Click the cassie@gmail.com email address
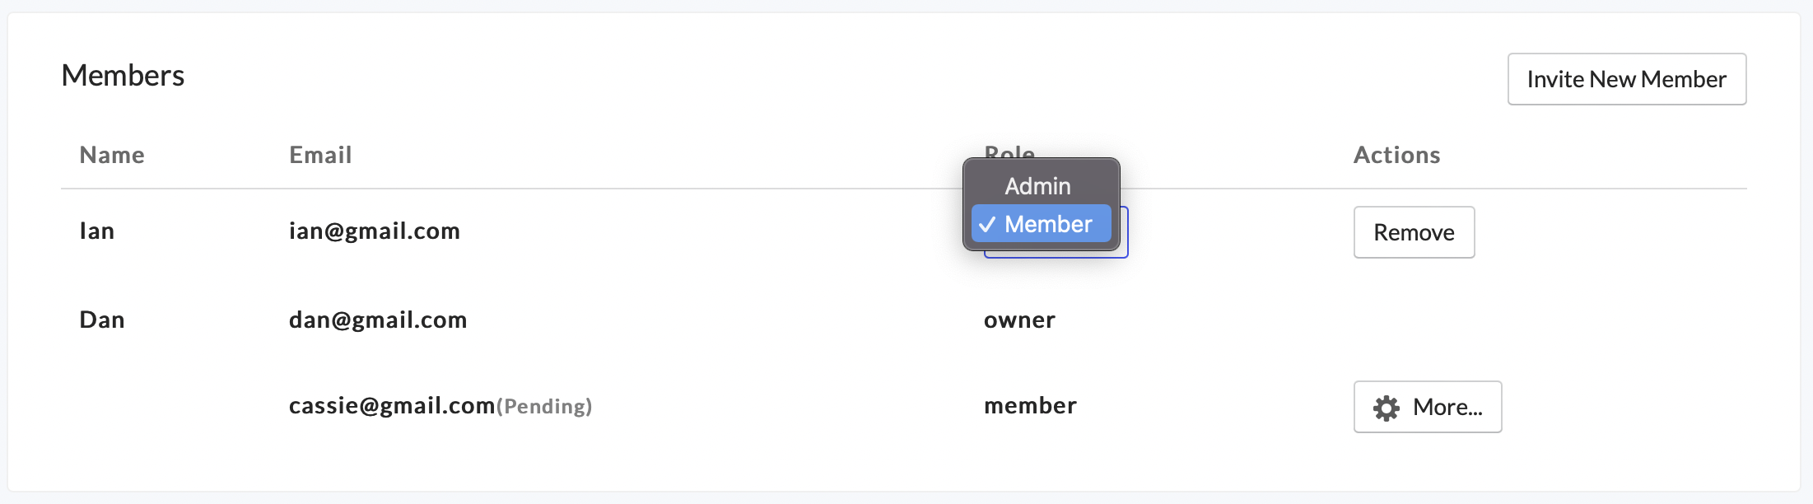1813x504 pixels. coord(392,405)
